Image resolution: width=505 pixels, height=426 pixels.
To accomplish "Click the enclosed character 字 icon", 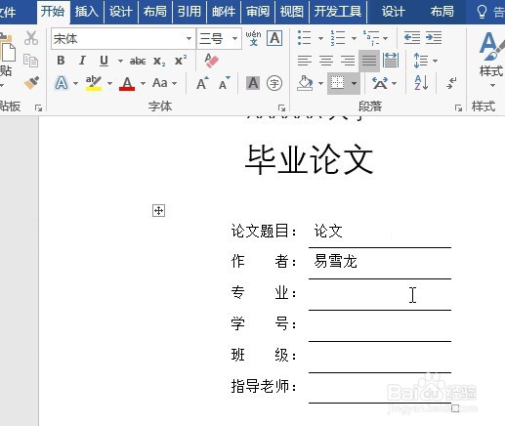I will (x=274, y=83).
